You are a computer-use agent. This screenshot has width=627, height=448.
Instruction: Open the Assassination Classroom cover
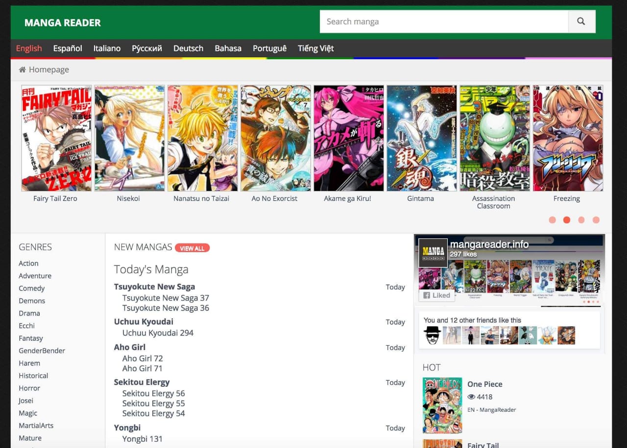[x=494, y=138]
